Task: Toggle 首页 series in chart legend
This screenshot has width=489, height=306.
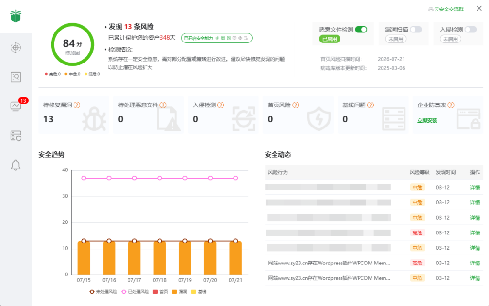Action: [x=160, y=292]
